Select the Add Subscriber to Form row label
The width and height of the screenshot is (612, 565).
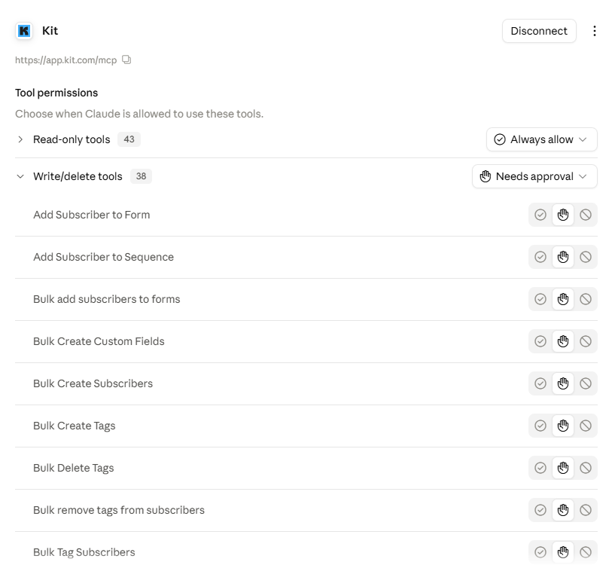91,215
